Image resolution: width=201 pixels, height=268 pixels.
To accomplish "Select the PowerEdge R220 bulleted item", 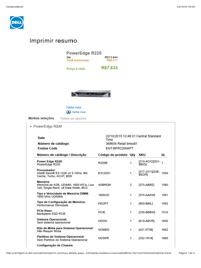I will point(48,126).
